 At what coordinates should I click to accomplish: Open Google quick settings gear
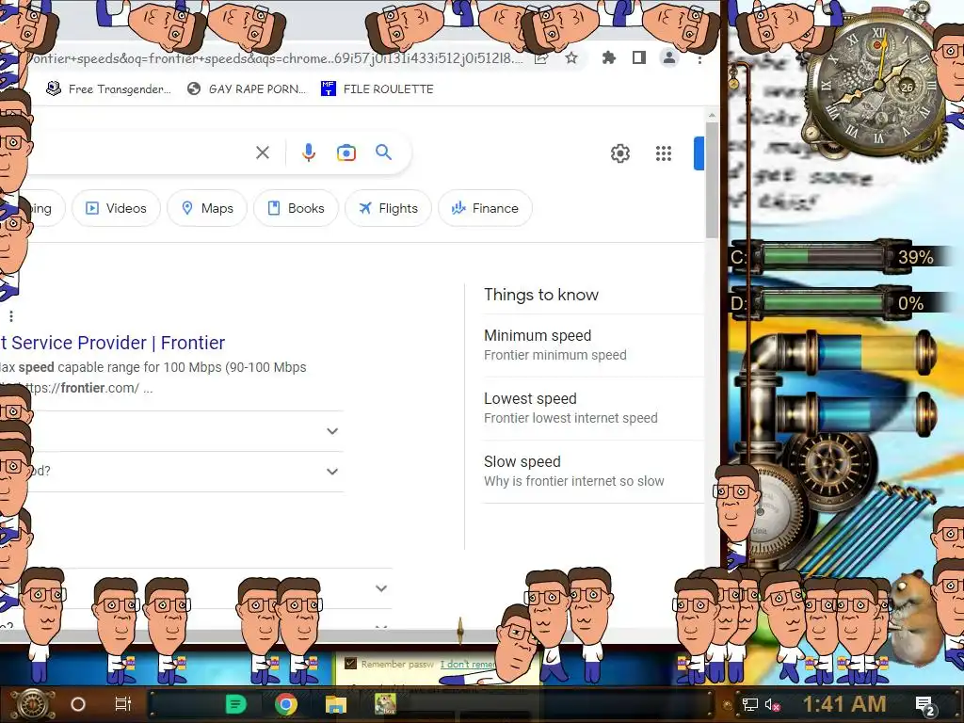(620, 153)
